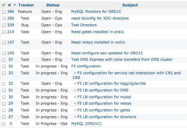Open the MySQL Monitors for ORD1C issue

[x=96, y=11]
